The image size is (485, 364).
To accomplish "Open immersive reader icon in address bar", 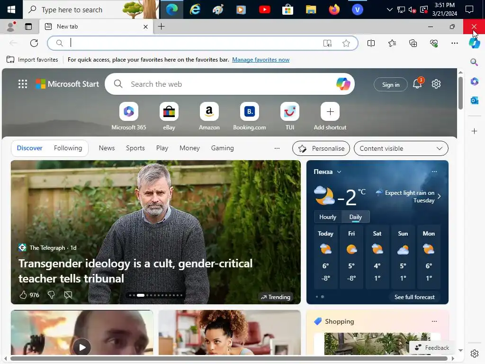I will tap(327, 43).
